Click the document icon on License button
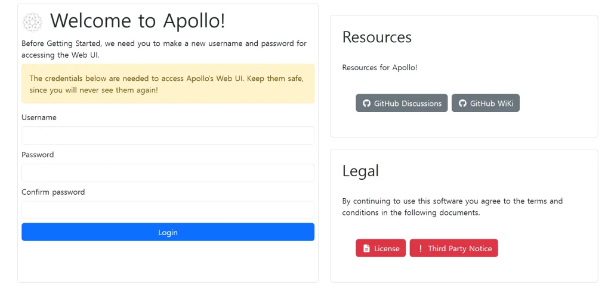611x303 pixels. [x=367, y=249]
